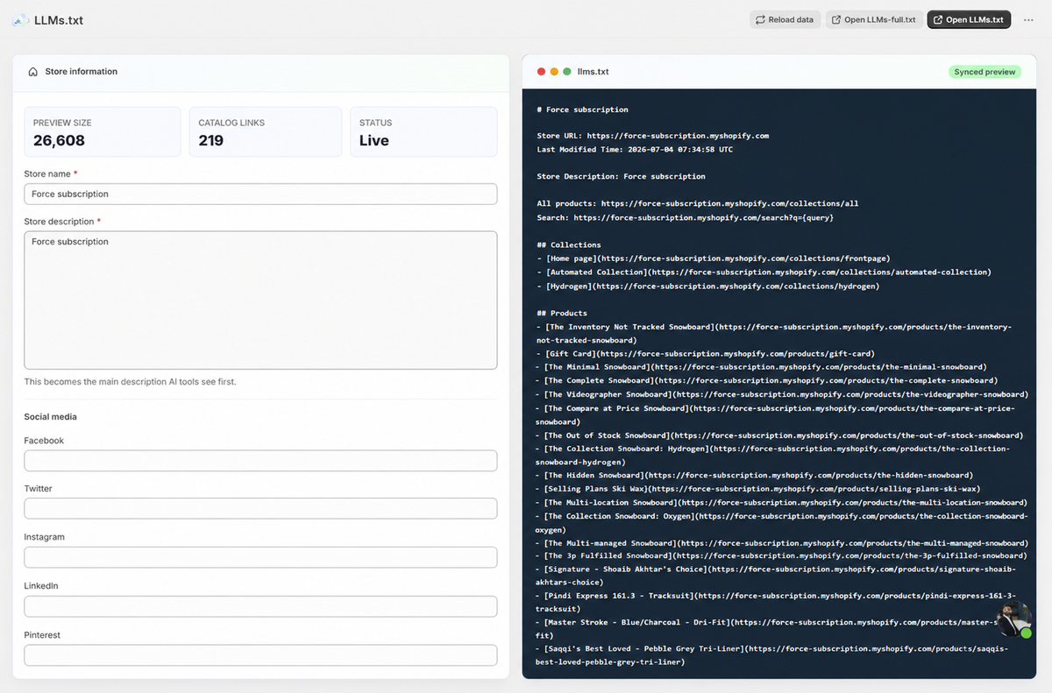The image size is (1052, 693).
Task: Click the Reload data button
Action: pos(785,19)
